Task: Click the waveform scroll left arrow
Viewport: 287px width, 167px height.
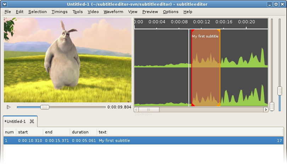Action: coord(136,109)
